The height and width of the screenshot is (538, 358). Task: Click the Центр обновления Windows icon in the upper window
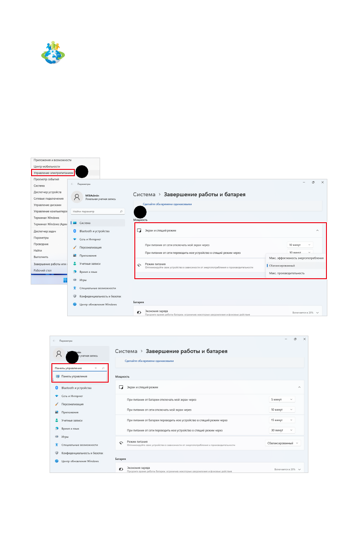click(75, 304)
